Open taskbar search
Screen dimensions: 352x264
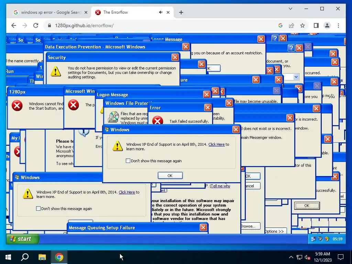click(x=25, y=257)
